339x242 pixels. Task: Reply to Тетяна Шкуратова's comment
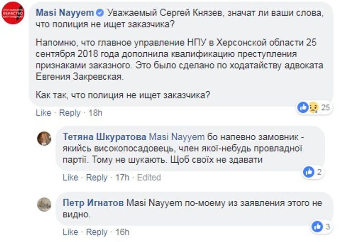pyautogui.click(x=97, y=177)
